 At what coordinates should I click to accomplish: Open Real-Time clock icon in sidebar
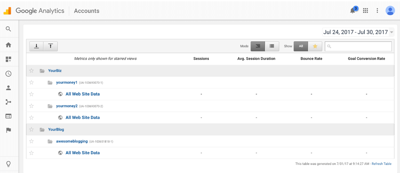point(9,74)
